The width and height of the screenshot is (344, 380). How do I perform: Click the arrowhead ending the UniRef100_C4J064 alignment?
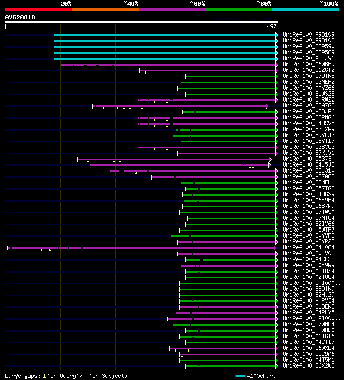tap(275, 248)
